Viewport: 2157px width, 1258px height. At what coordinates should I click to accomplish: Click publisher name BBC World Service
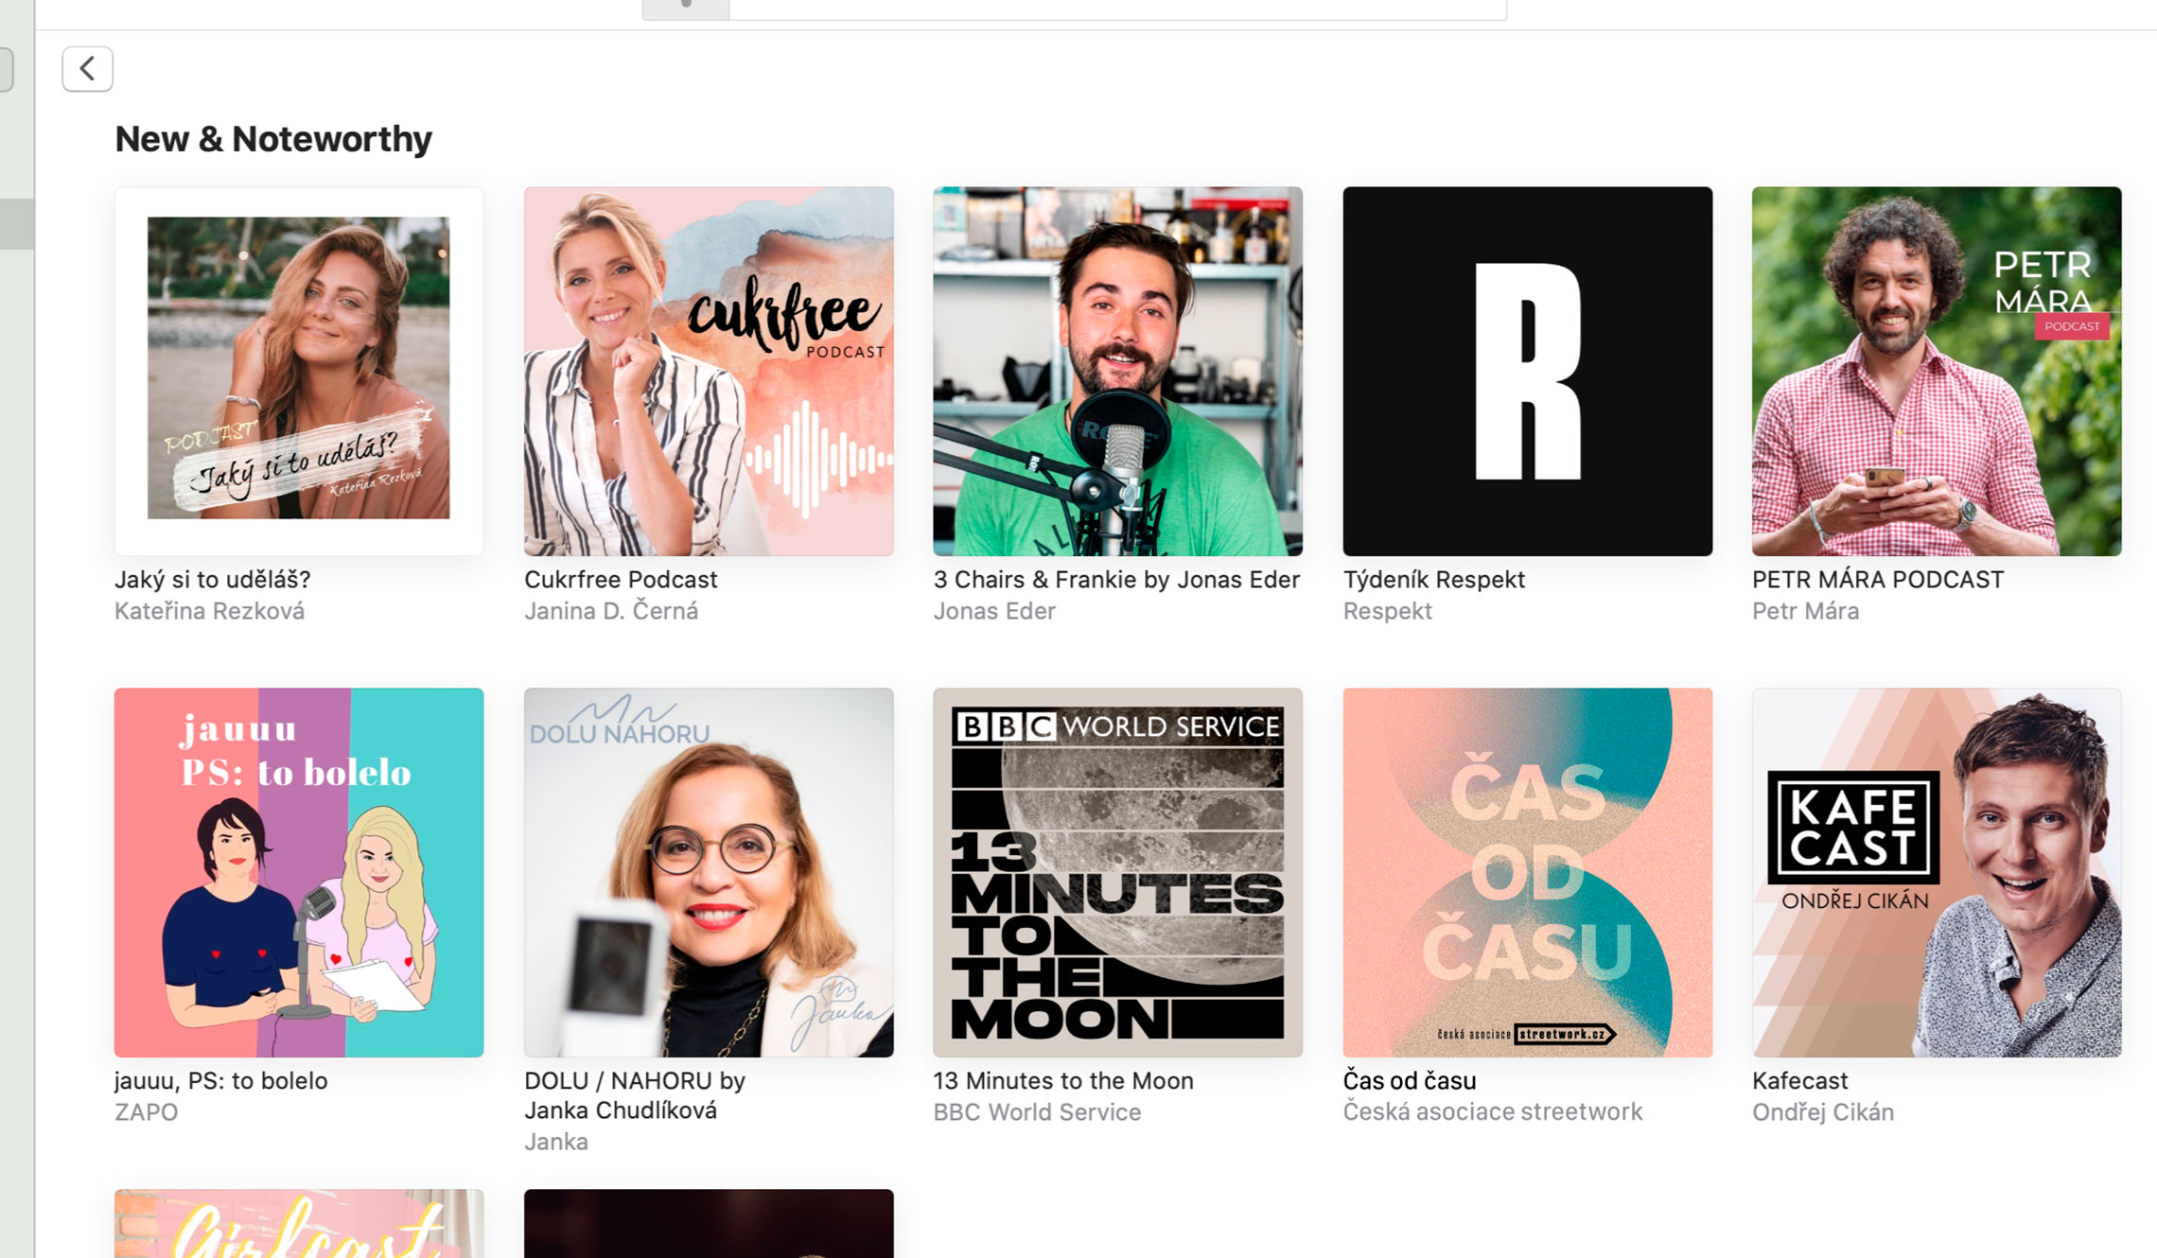[1037, 1111]
